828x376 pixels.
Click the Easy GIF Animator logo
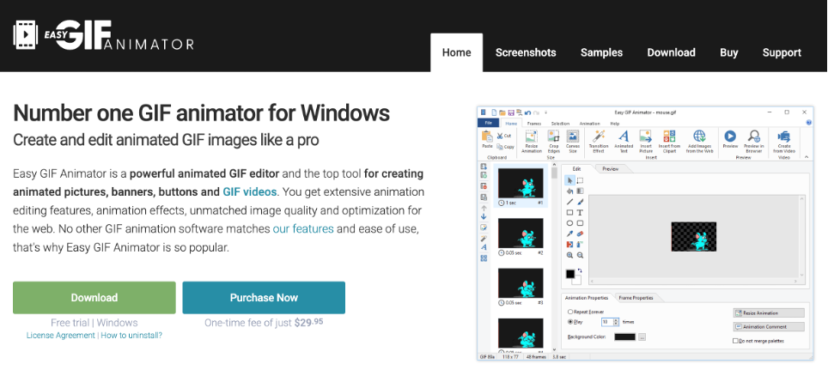(103, 35)
